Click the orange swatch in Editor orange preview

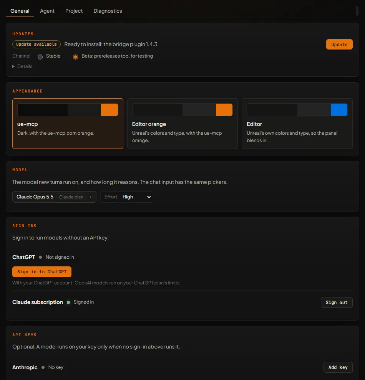pyautogui.click(x=224, y=110)
